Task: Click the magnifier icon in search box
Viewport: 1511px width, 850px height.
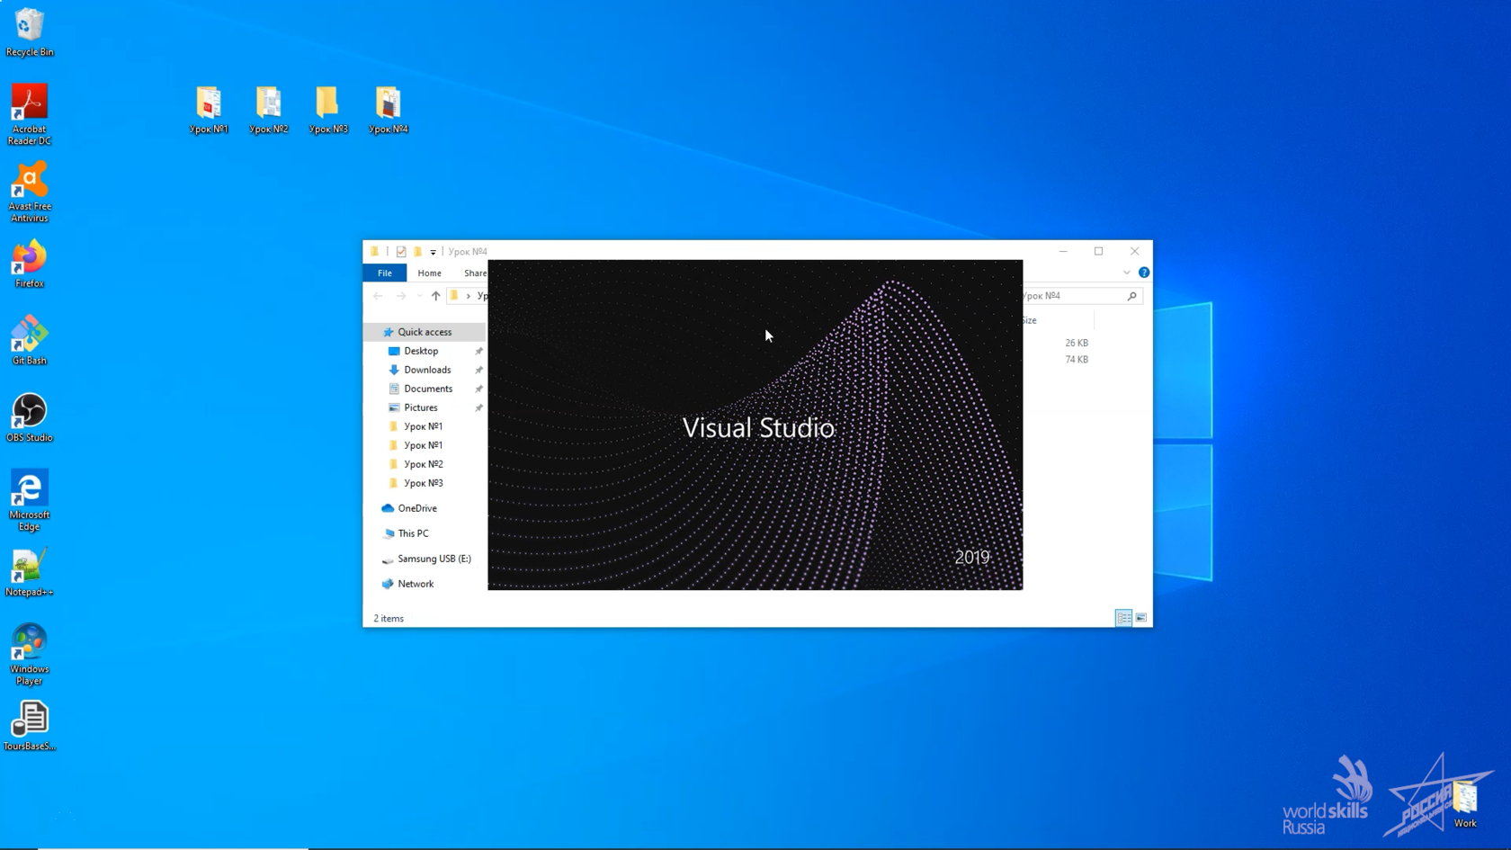Action: tap(1132, 296)
